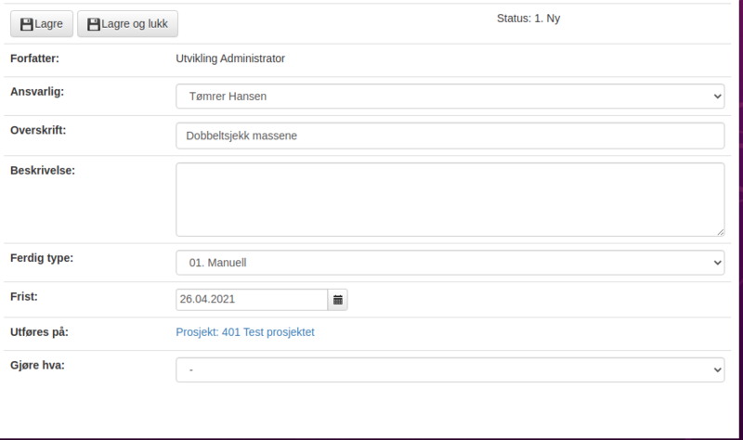Screen dimensions: 743x440
Task: Focus the empty Beskrivelse text area
Action: click(x=450, y=200)
